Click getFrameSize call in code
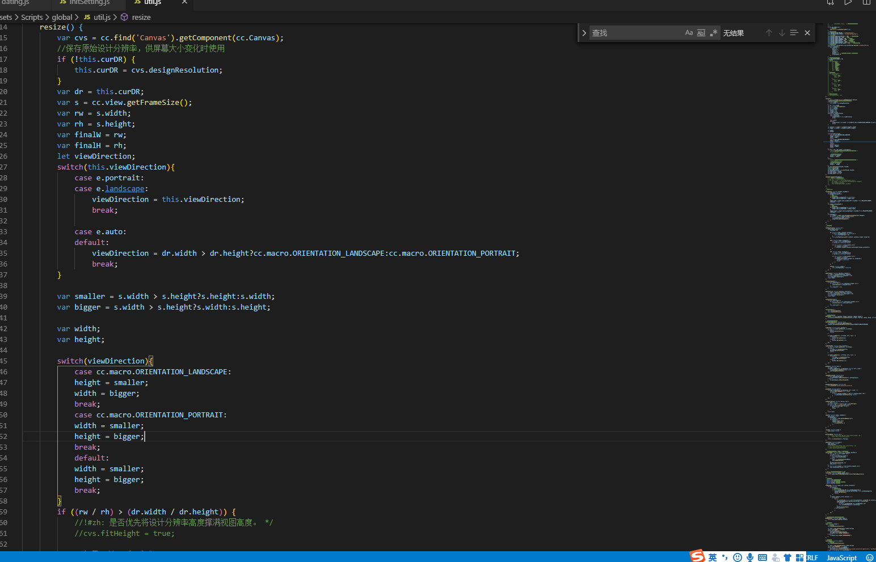The height and width of the screenshot is (562, 876). (153, 103)
